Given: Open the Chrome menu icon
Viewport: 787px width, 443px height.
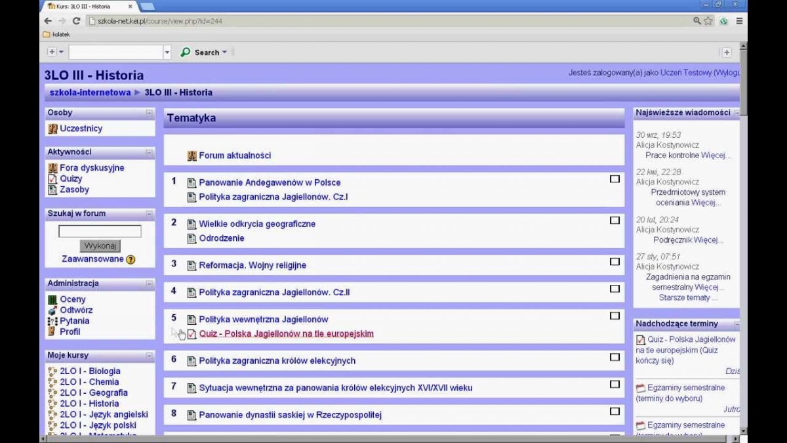Looking at the screenshot, I should click(739, 21).
